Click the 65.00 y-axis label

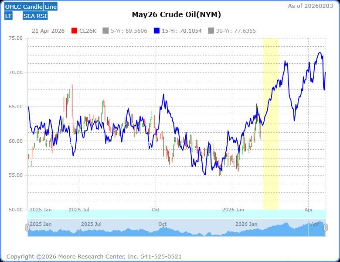click(x=16, y=107)
